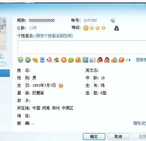
Task: Click the blue shield security icon
Action: pyautogui.click(x=20, y=60)
